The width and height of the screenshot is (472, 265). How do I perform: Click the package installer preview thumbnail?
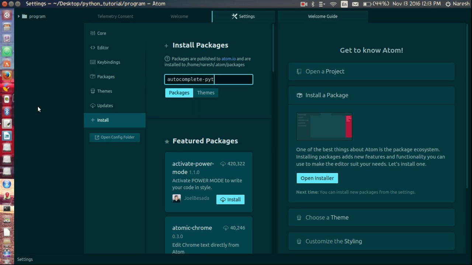(324, 126)
